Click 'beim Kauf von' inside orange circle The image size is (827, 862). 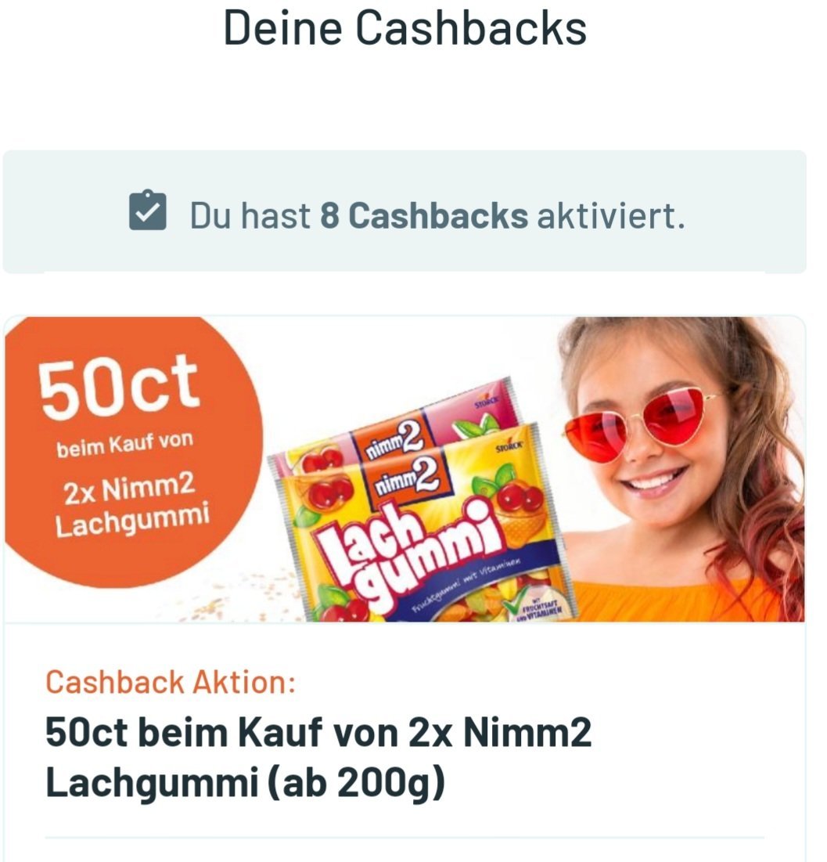click(124, 444)
